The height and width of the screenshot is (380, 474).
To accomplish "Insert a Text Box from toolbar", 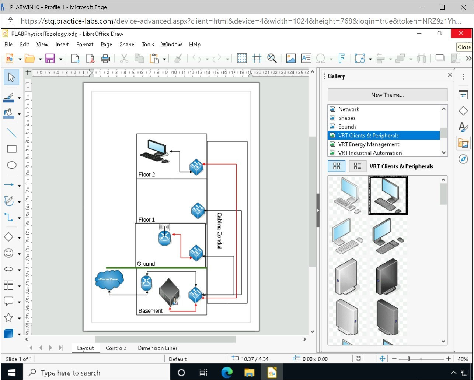I will 306,59.
